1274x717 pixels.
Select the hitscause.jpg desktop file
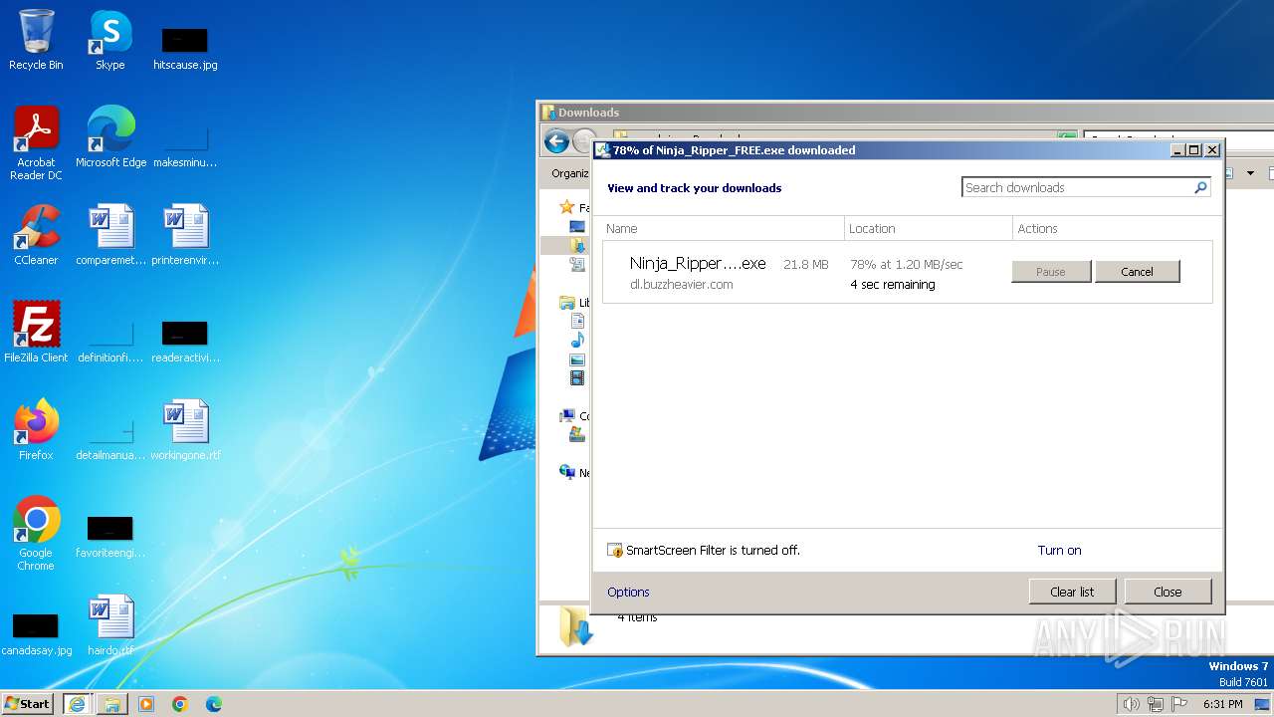(x=185, y=48)
